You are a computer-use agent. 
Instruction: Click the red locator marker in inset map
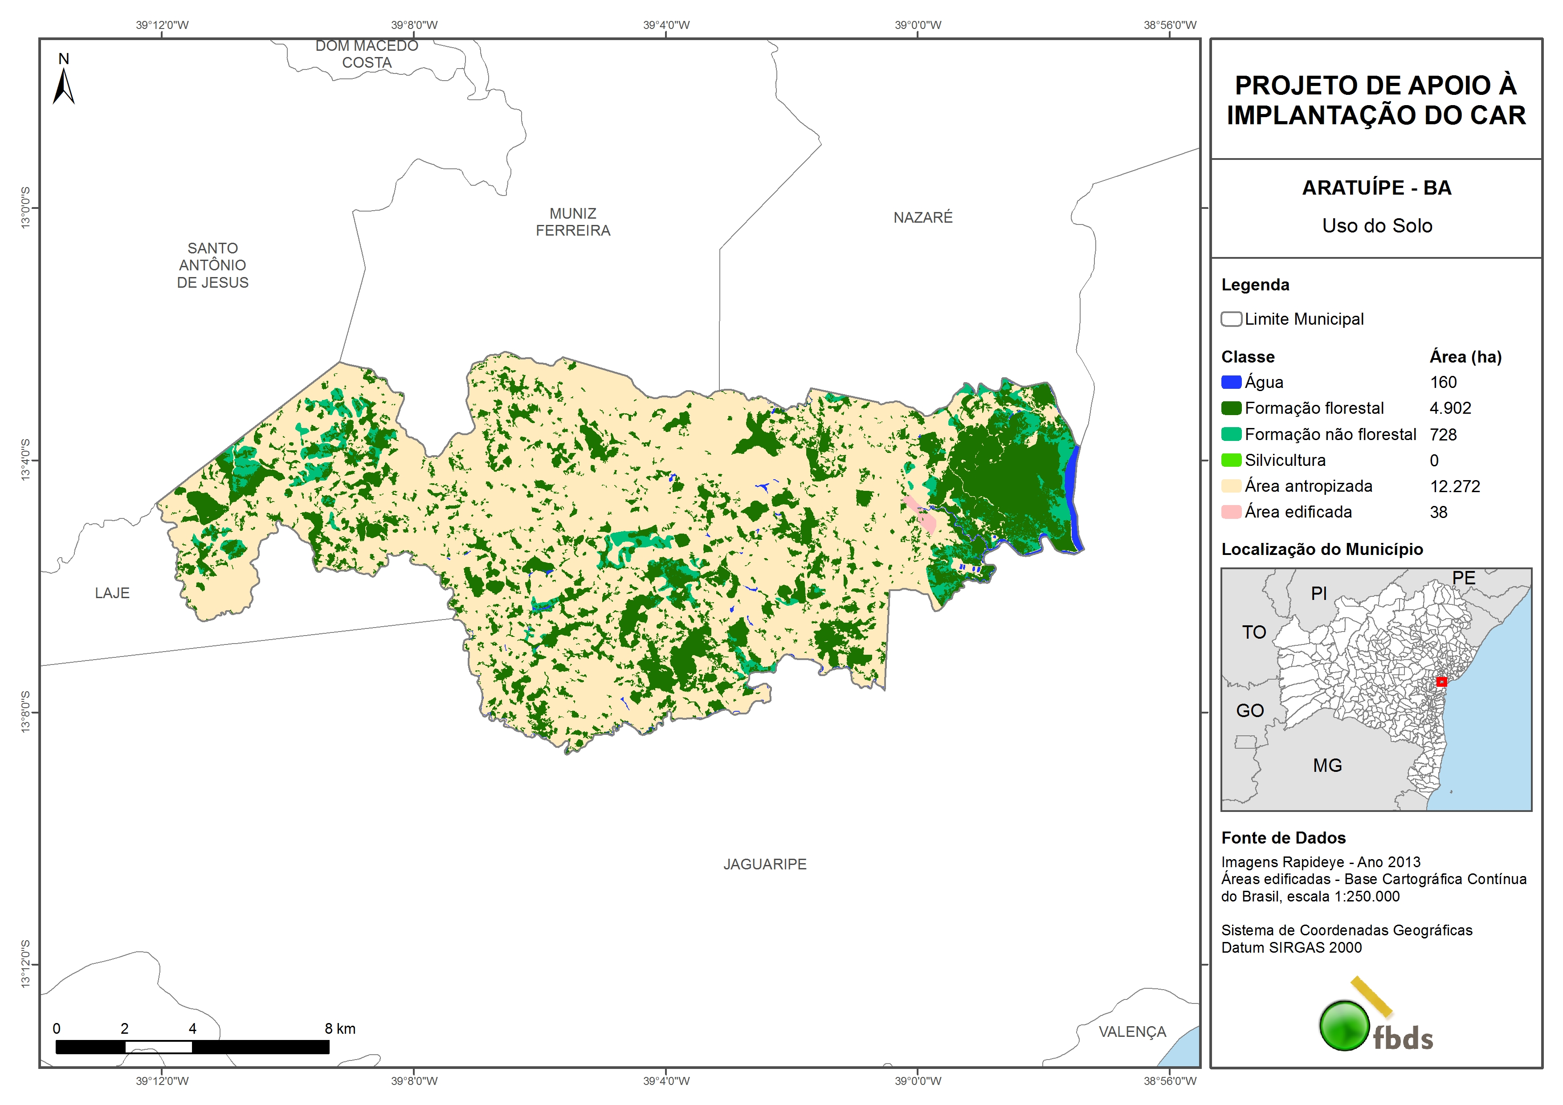(1441, 681)
